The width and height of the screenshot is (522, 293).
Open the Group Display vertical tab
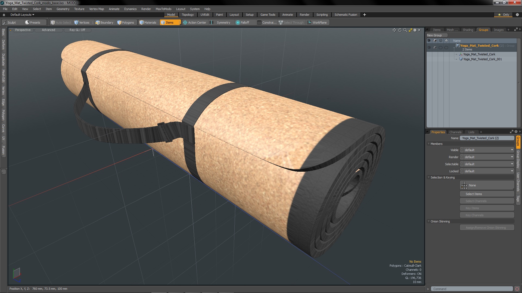(x=518, y=159)
